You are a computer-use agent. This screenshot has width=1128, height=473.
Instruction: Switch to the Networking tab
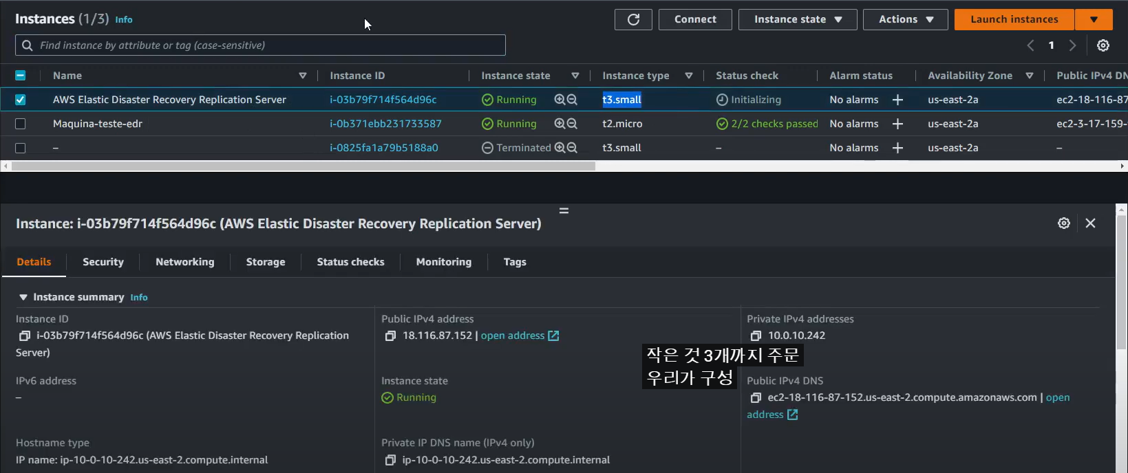185,262
